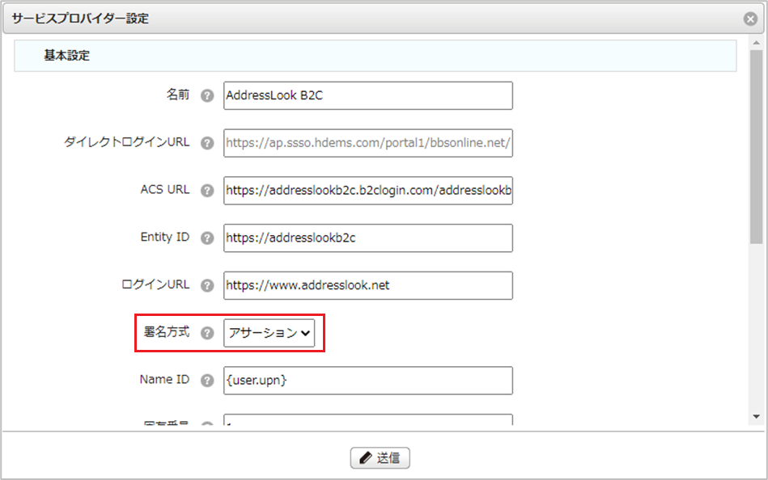Focus the 名前 field with AddressLook B2C
The image size is (768, 480).
click(368, 95)
